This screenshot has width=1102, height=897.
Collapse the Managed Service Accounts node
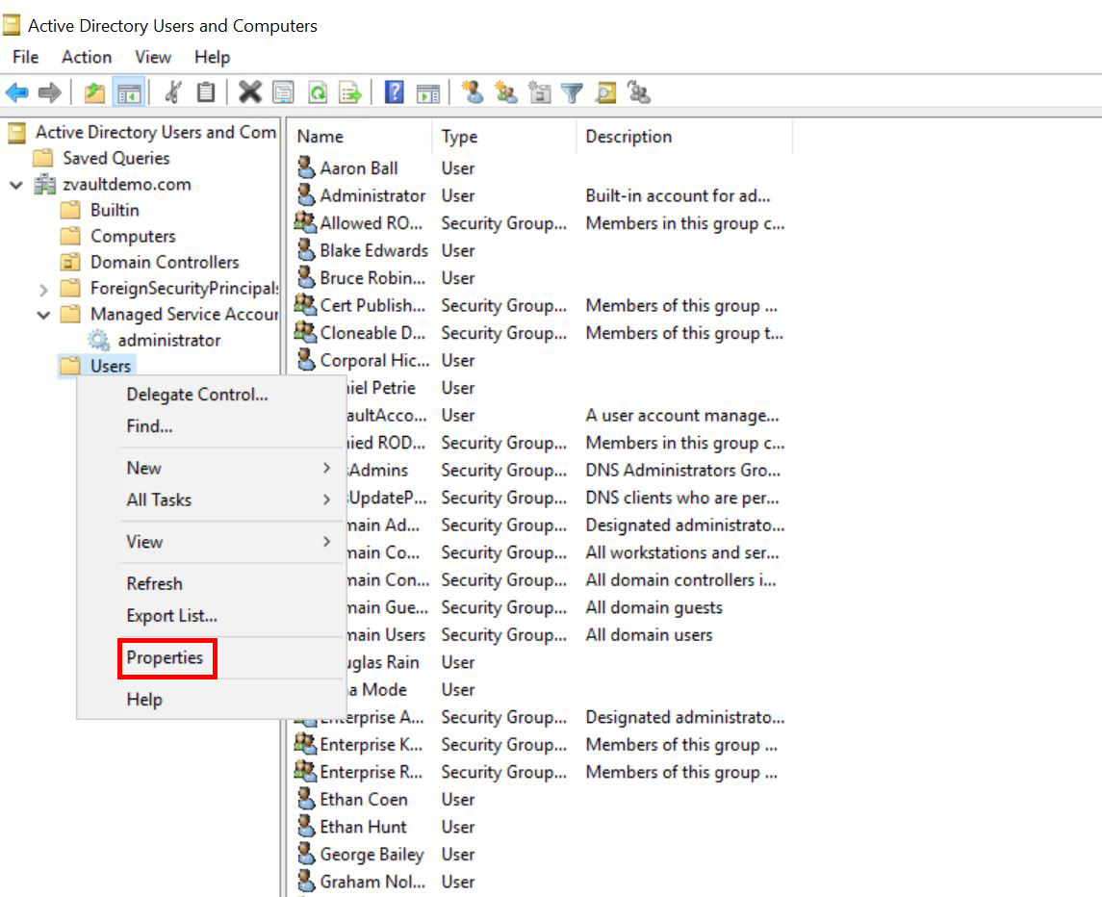(43, 315)
